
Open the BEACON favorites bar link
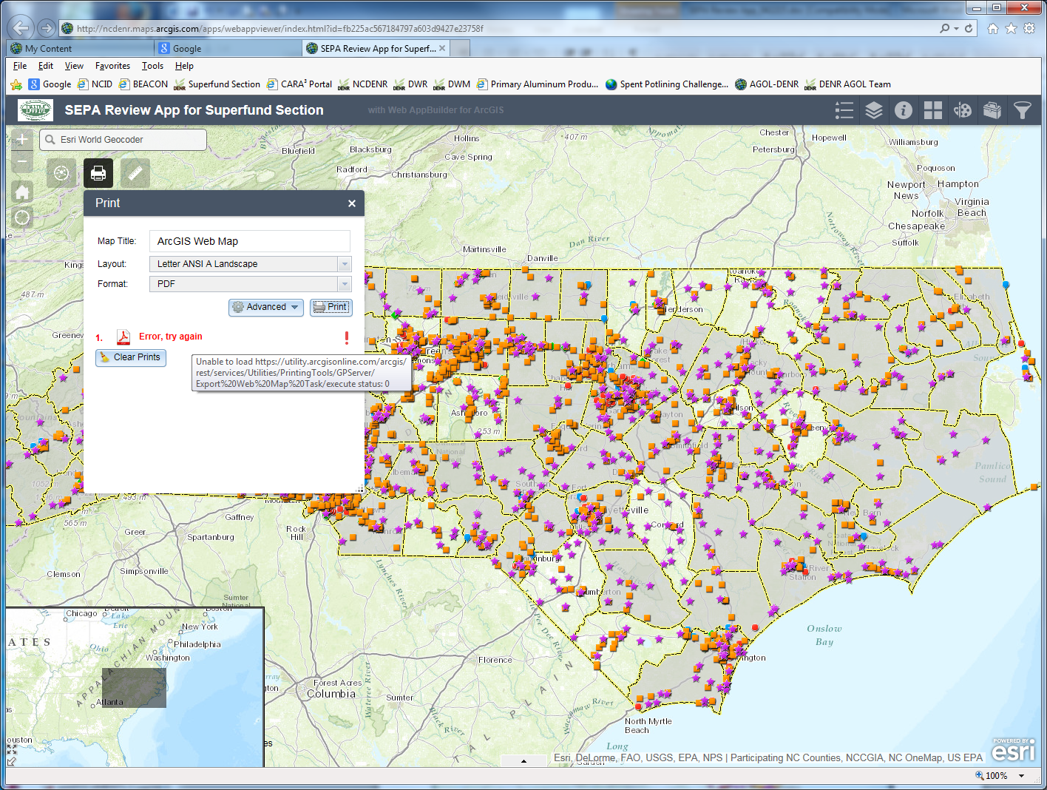143,84
